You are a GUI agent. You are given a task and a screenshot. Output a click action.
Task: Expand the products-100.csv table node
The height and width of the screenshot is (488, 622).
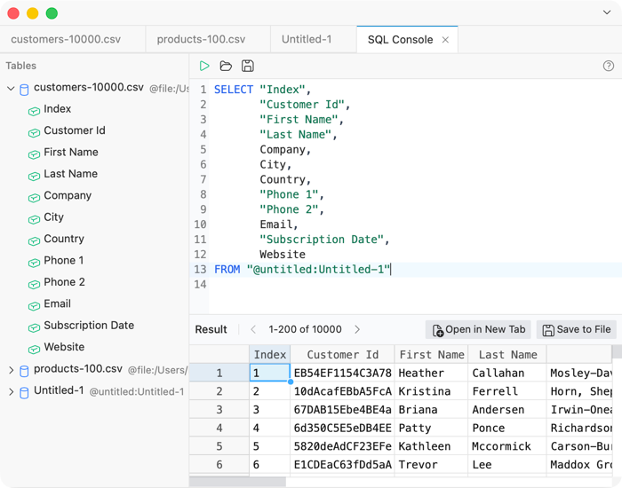pos(11,370)
